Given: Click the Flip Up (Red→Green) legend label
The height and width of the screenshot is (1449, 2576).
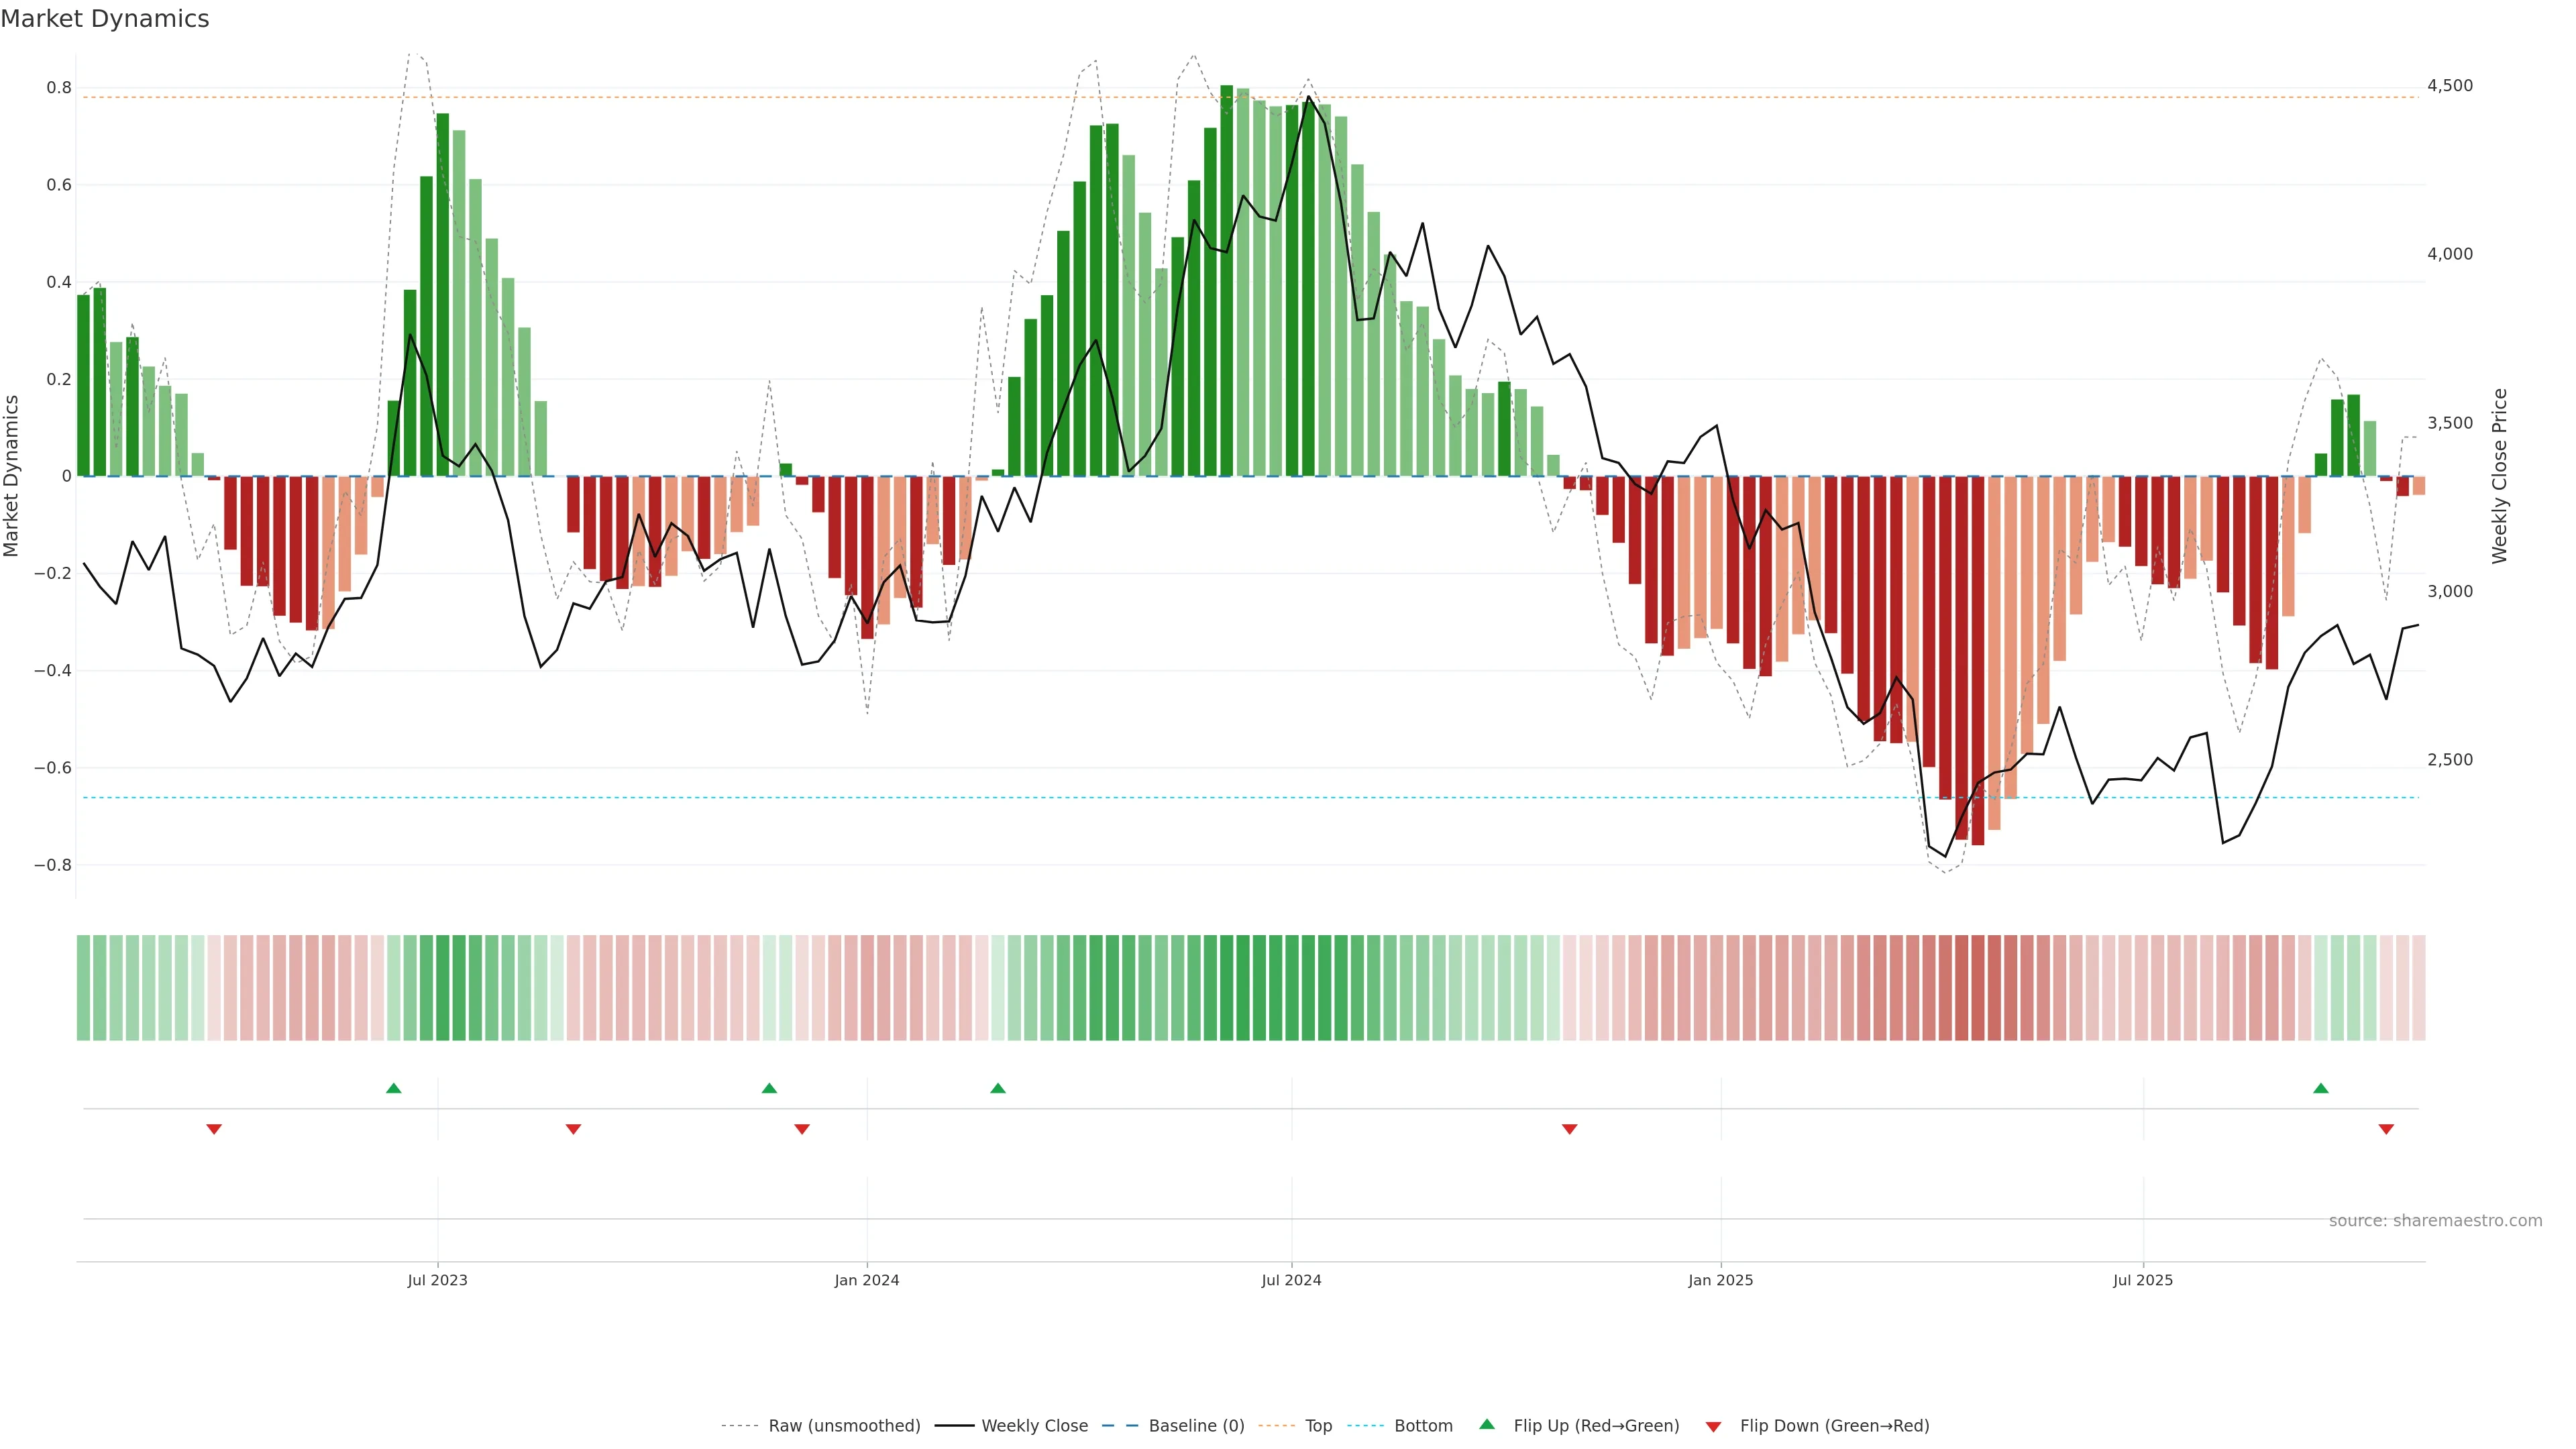Looking at the screenshot, I should (1596, 1425).
